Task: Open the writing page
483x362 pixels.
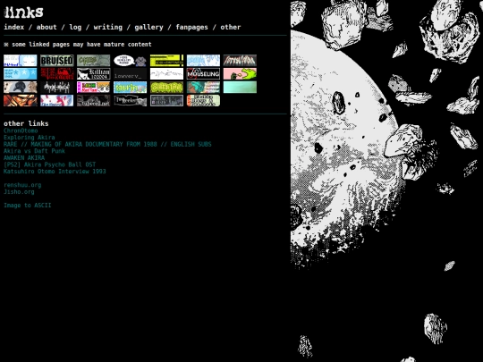Action: (x=108, y=27)
